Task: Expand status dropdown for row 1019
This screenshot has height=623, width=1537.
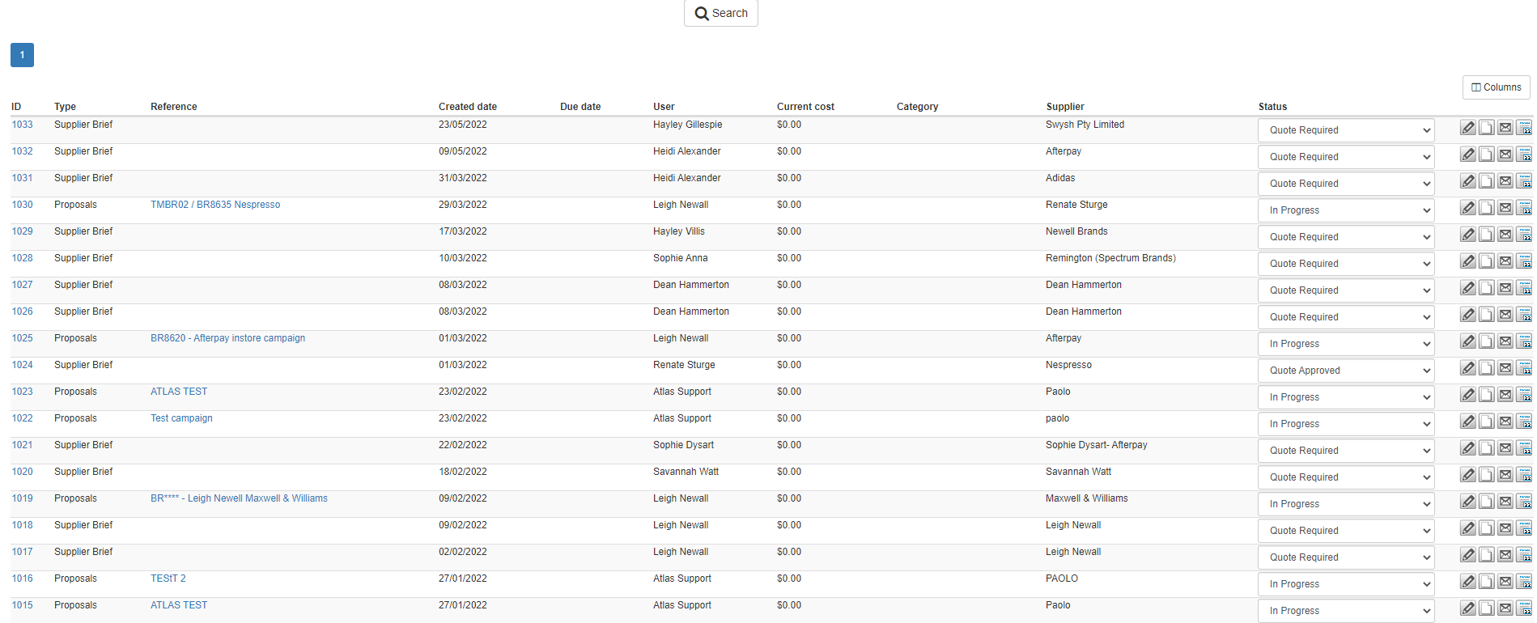Action: tap(1346, 504)
